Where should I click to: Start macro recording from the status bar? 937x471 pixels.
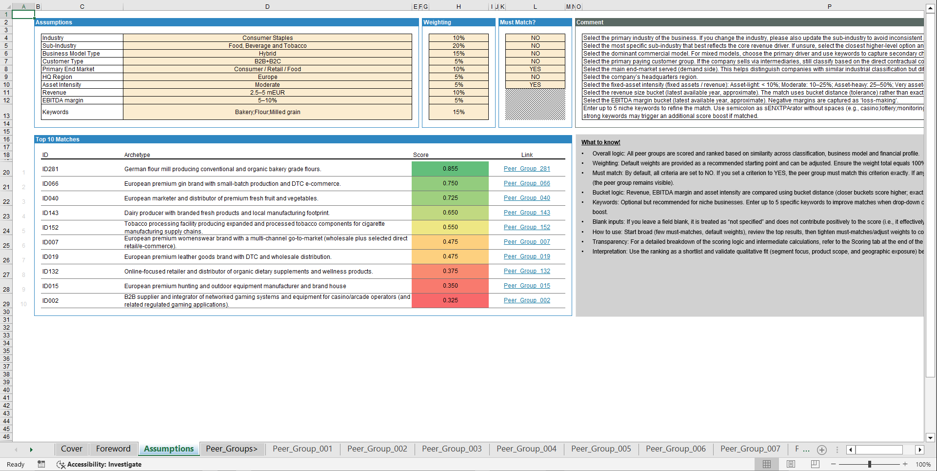41,464
